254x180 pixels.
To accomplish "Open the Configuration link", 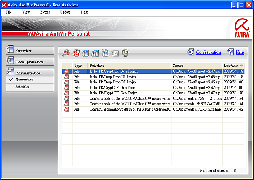I will [208, 52].
